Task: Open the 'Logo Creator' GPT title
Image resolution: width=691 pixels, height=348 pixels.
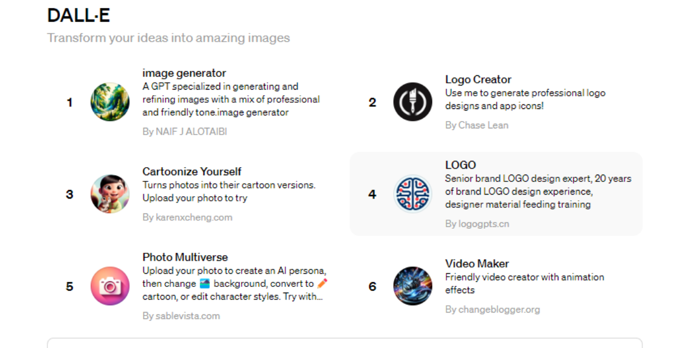Action: [x=478, y=79]
